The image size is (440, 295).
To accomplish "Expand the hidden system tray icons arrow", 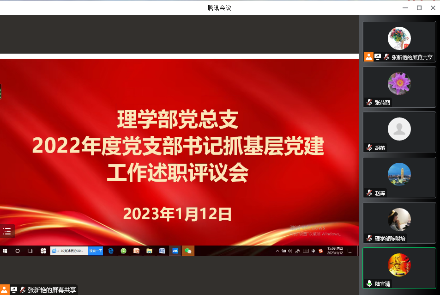I will coord(277,251).
